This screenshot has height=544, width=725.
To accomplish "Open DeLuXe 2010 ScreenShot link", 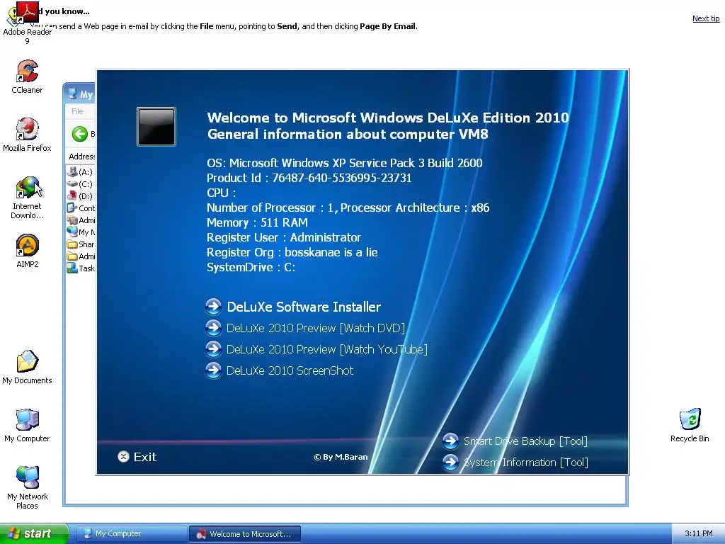I will pos(290,370).
